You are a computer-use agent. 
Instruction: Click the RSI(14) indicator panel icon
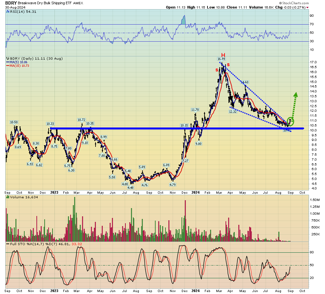tap(8, 12)
